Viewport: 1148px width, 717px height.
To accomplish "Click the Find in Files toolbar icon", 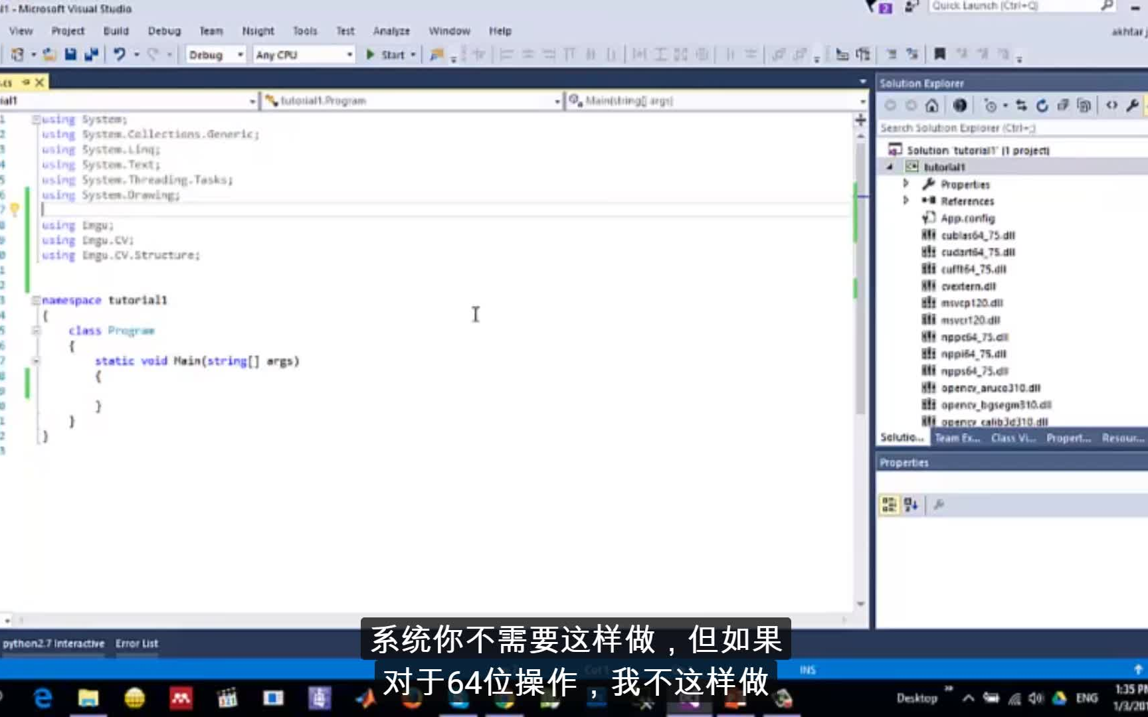I will click(436, 54).
